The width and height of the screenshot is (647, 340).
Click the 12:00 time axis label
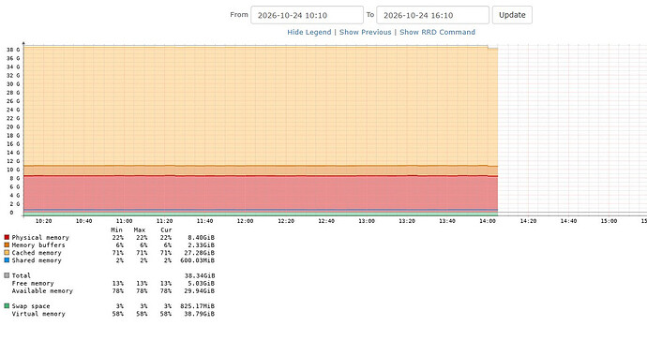245,221
